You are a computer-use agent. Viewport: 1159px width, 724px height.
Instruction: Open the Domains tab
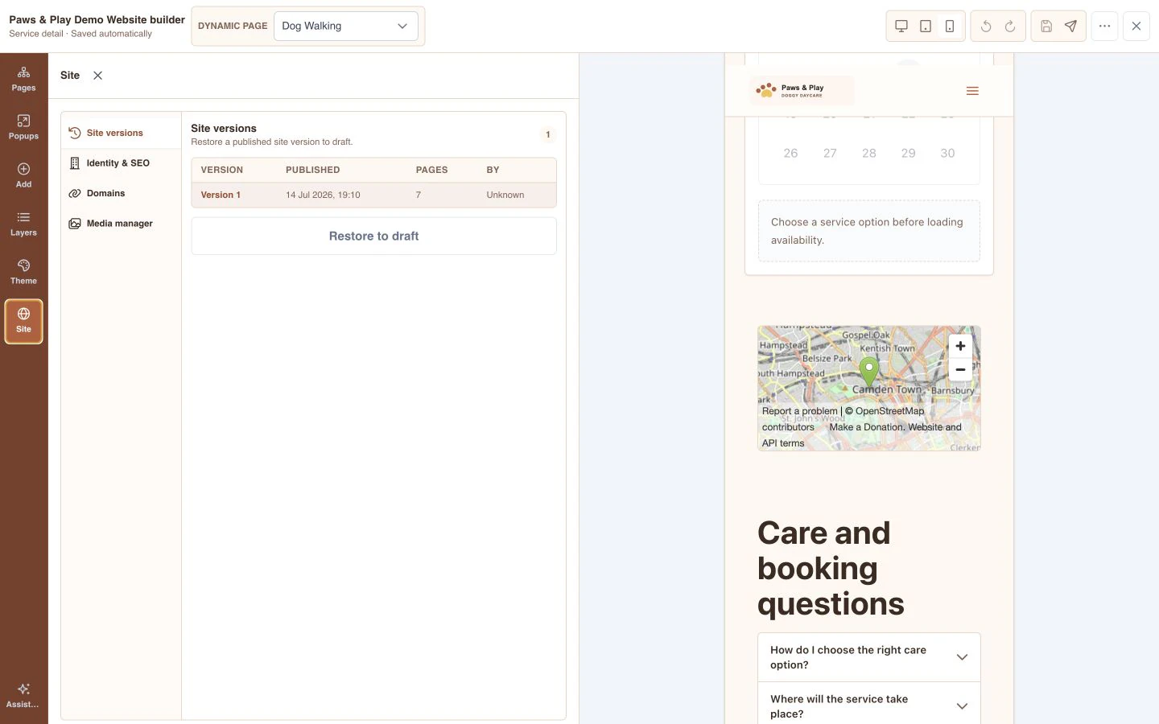121,193
